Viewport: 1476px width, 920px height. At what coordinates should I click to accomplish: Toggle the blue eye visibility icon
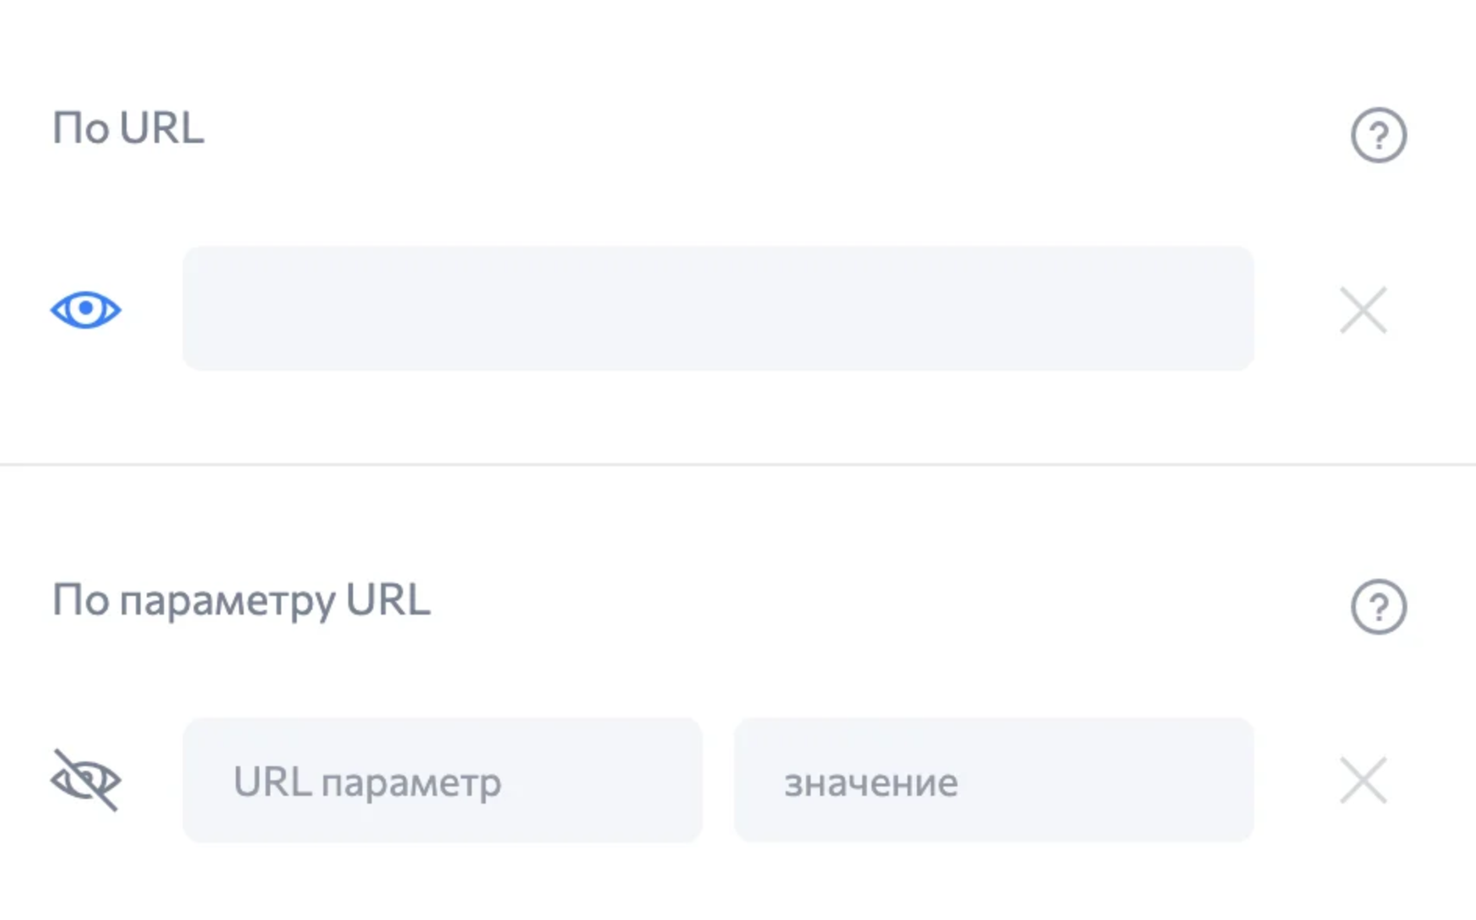click(x=86, y=309)
